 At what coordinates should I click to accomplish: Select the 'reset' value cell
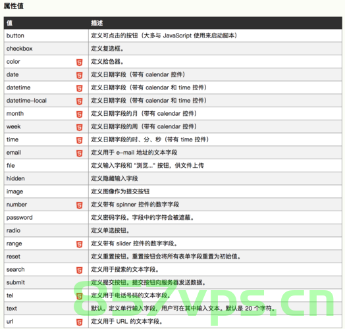[x=46, y=257]
